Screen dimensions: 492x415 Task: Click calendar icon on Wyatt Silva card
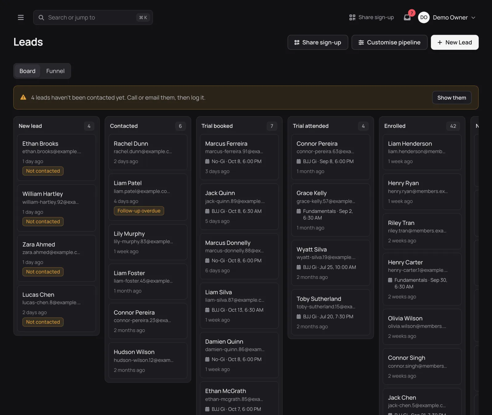click(x=299, y=267)
